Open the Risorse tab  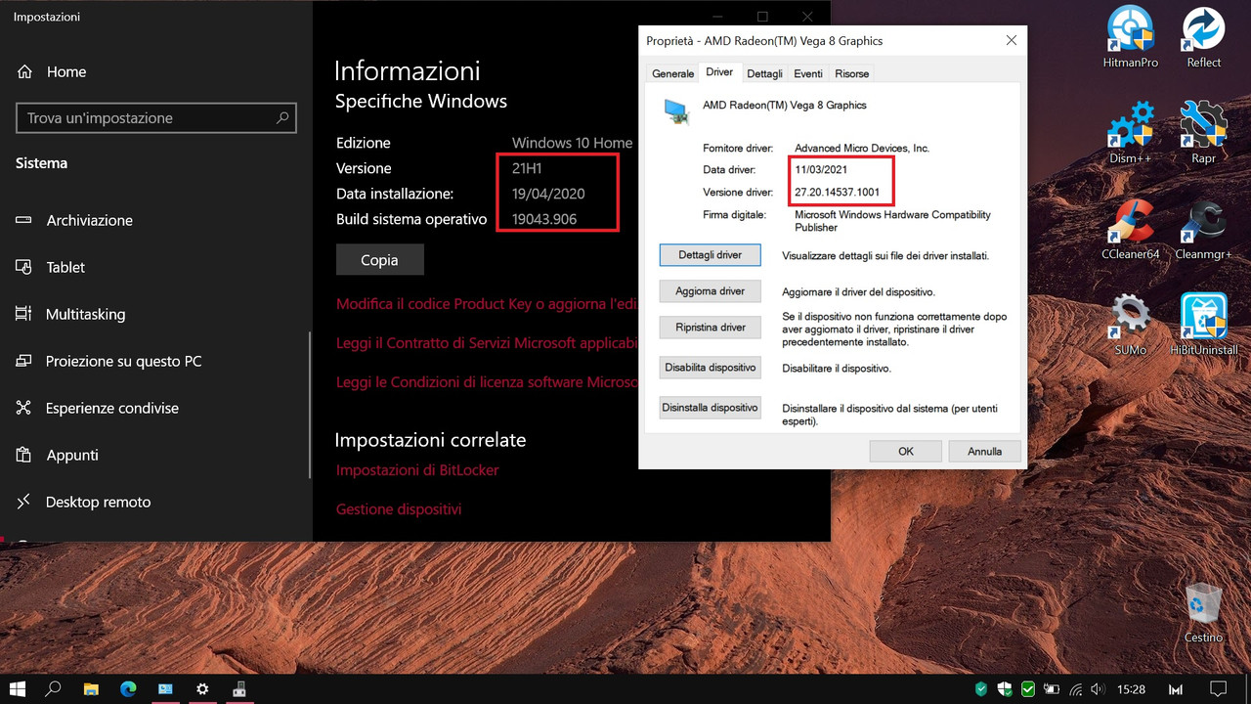pyautogui.click(x=851, y=73)
